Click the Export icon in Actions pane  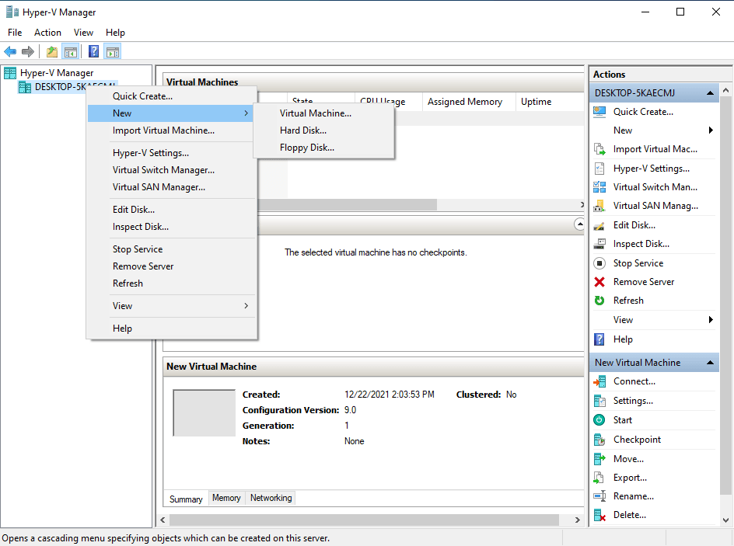point(599,478)
